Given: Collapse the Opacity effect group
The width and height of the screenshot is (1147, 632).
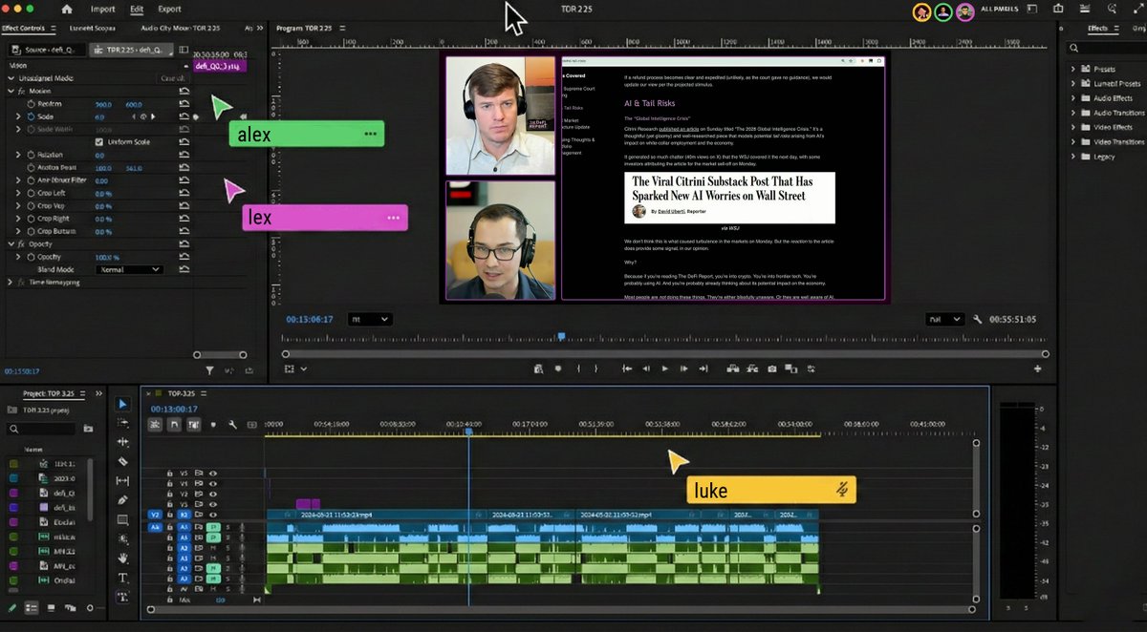Looking at the screenshot, I should [x=10, y=244].
